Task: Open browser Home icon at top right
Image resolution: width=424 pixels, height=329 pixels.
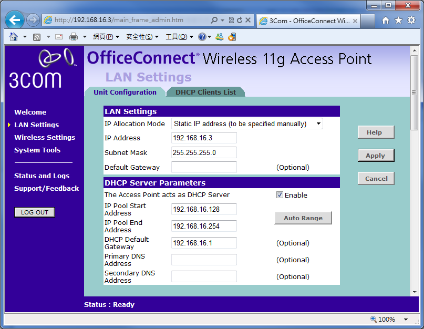Action: click(x=385, y=20)
